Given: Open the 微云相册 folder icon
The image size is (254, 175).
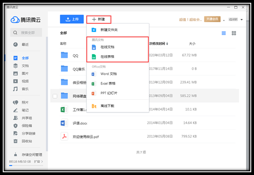Looking at the screenshot, I should [64, 82].
